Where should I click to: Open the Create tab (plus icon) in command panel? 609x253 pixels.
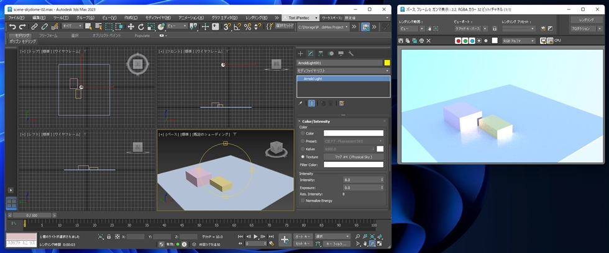[300, 53]
